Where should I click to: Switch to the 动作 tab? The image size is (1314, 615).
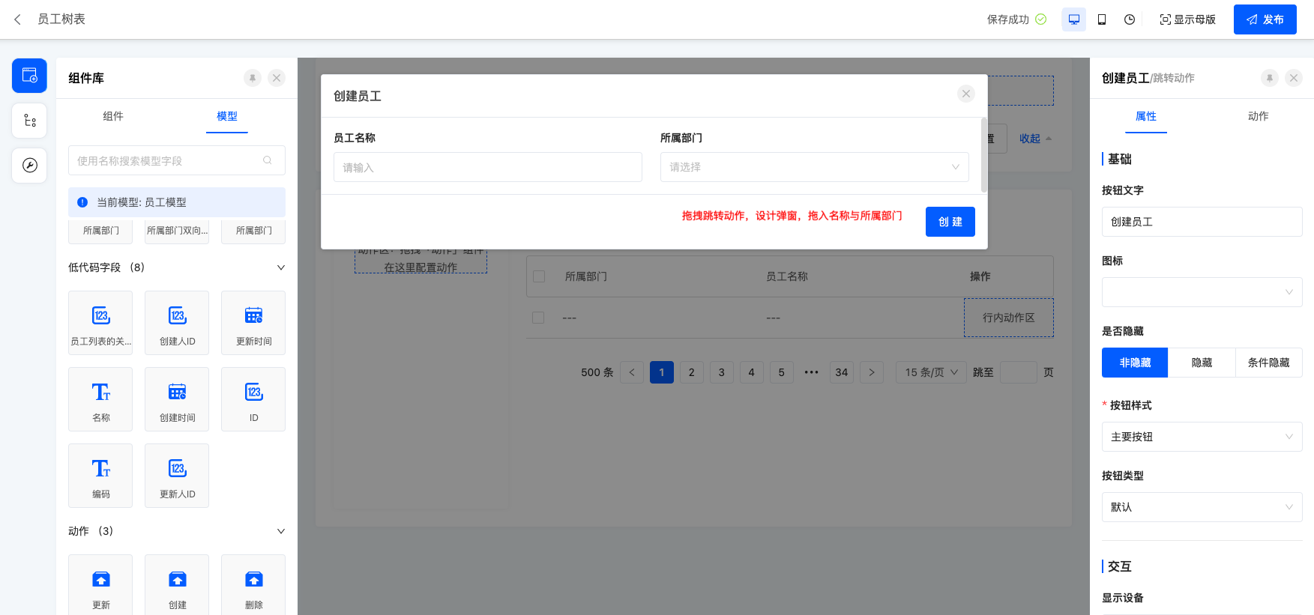point(1259,116)
